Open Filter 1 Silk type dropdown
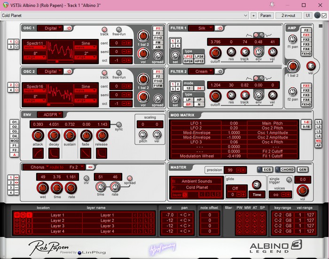Image resolution: width=329 pixels, height=259 pixels. (x=201, y=28)
